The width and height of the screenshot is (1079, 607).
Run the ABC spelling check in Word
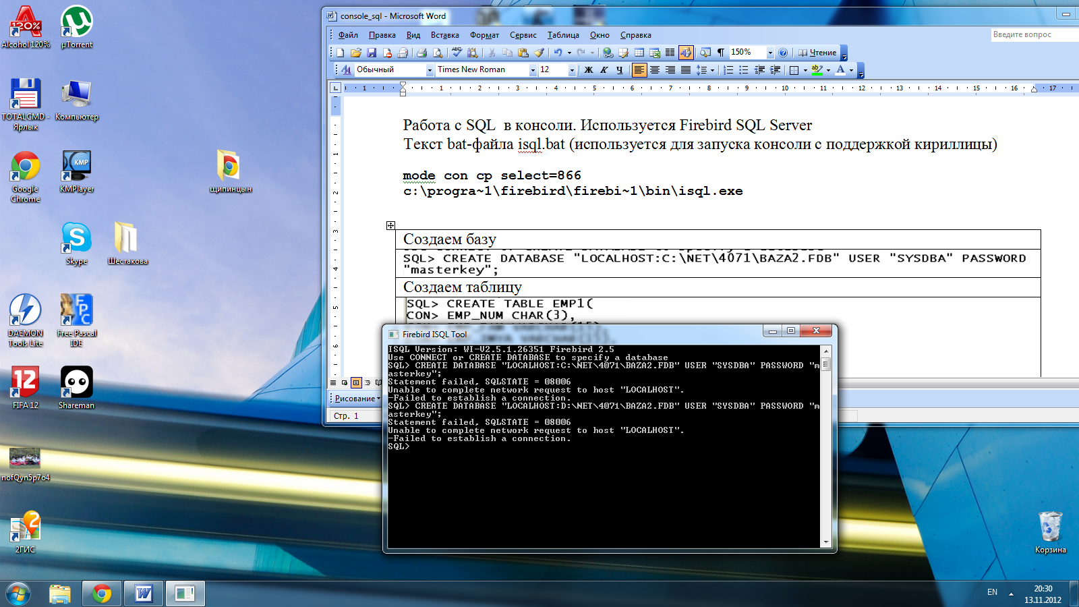tap(457, 53)
